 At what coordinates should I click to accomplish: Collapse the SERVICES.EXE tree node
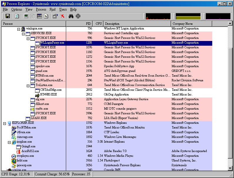tap(23, 34)
